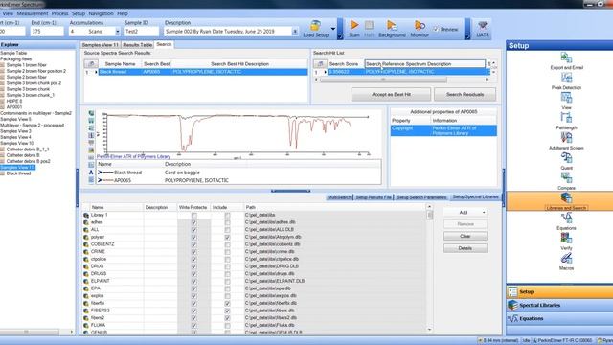This screenshot has width=613, height=345.
Task: Click the Library 1 row icon
Action: click(x=86, y=215)
